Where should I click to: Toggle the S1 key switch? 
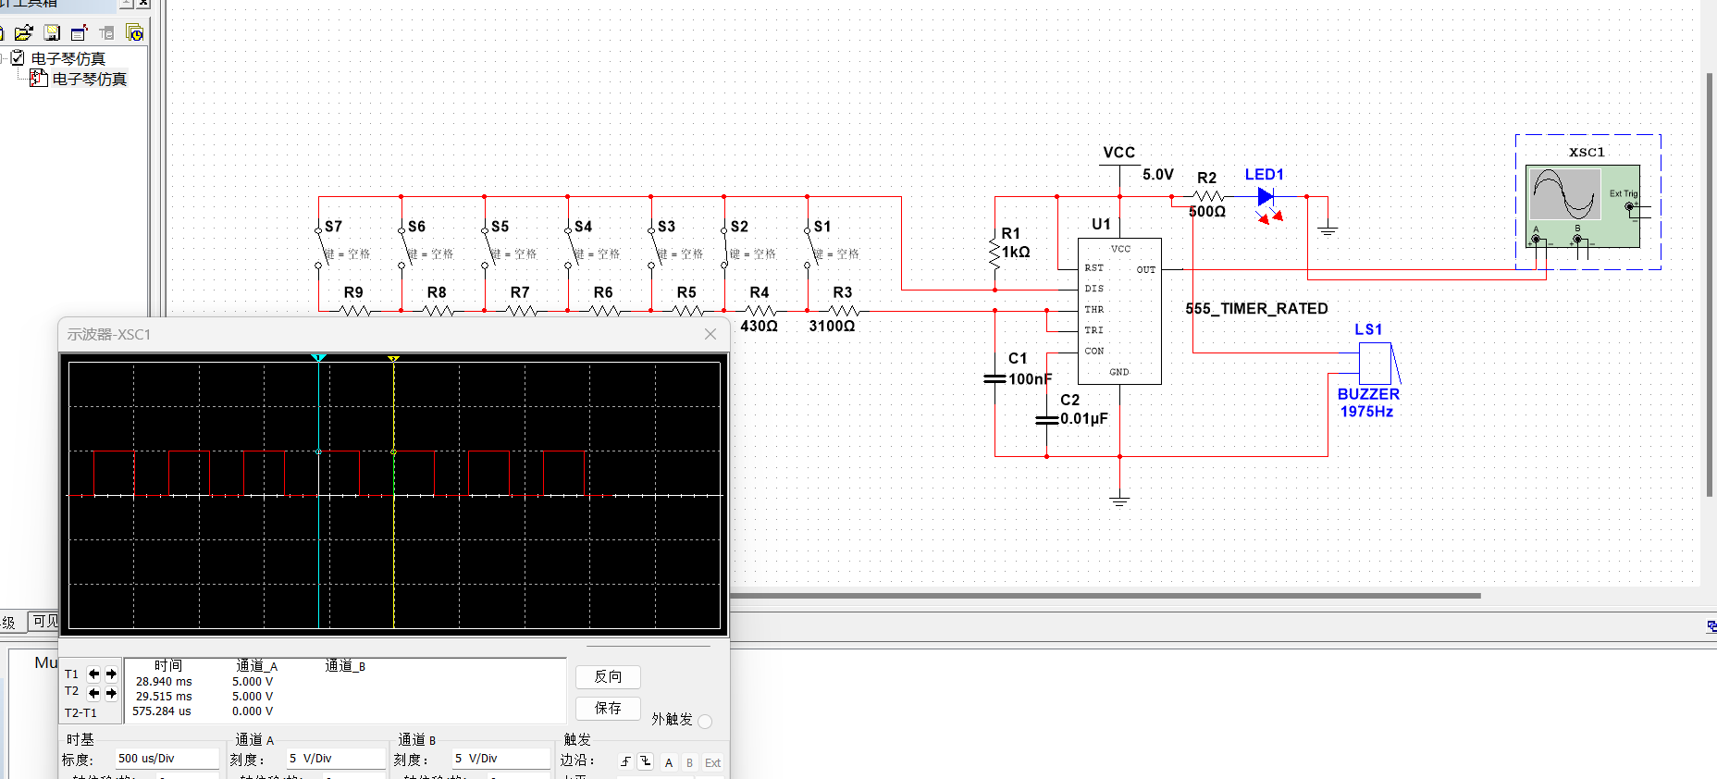pyautogui.click(x=811, y=248)
